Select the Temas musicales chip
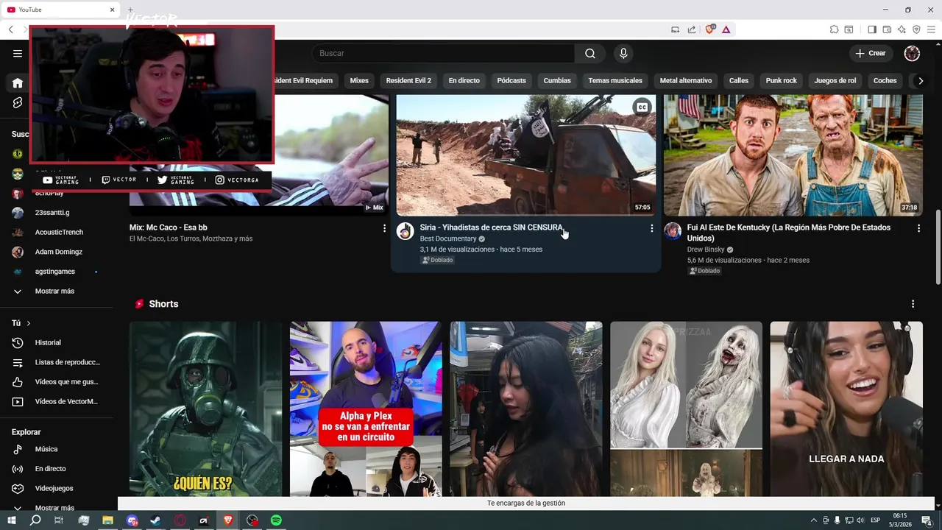942x530 pixels. click(615, 80)
